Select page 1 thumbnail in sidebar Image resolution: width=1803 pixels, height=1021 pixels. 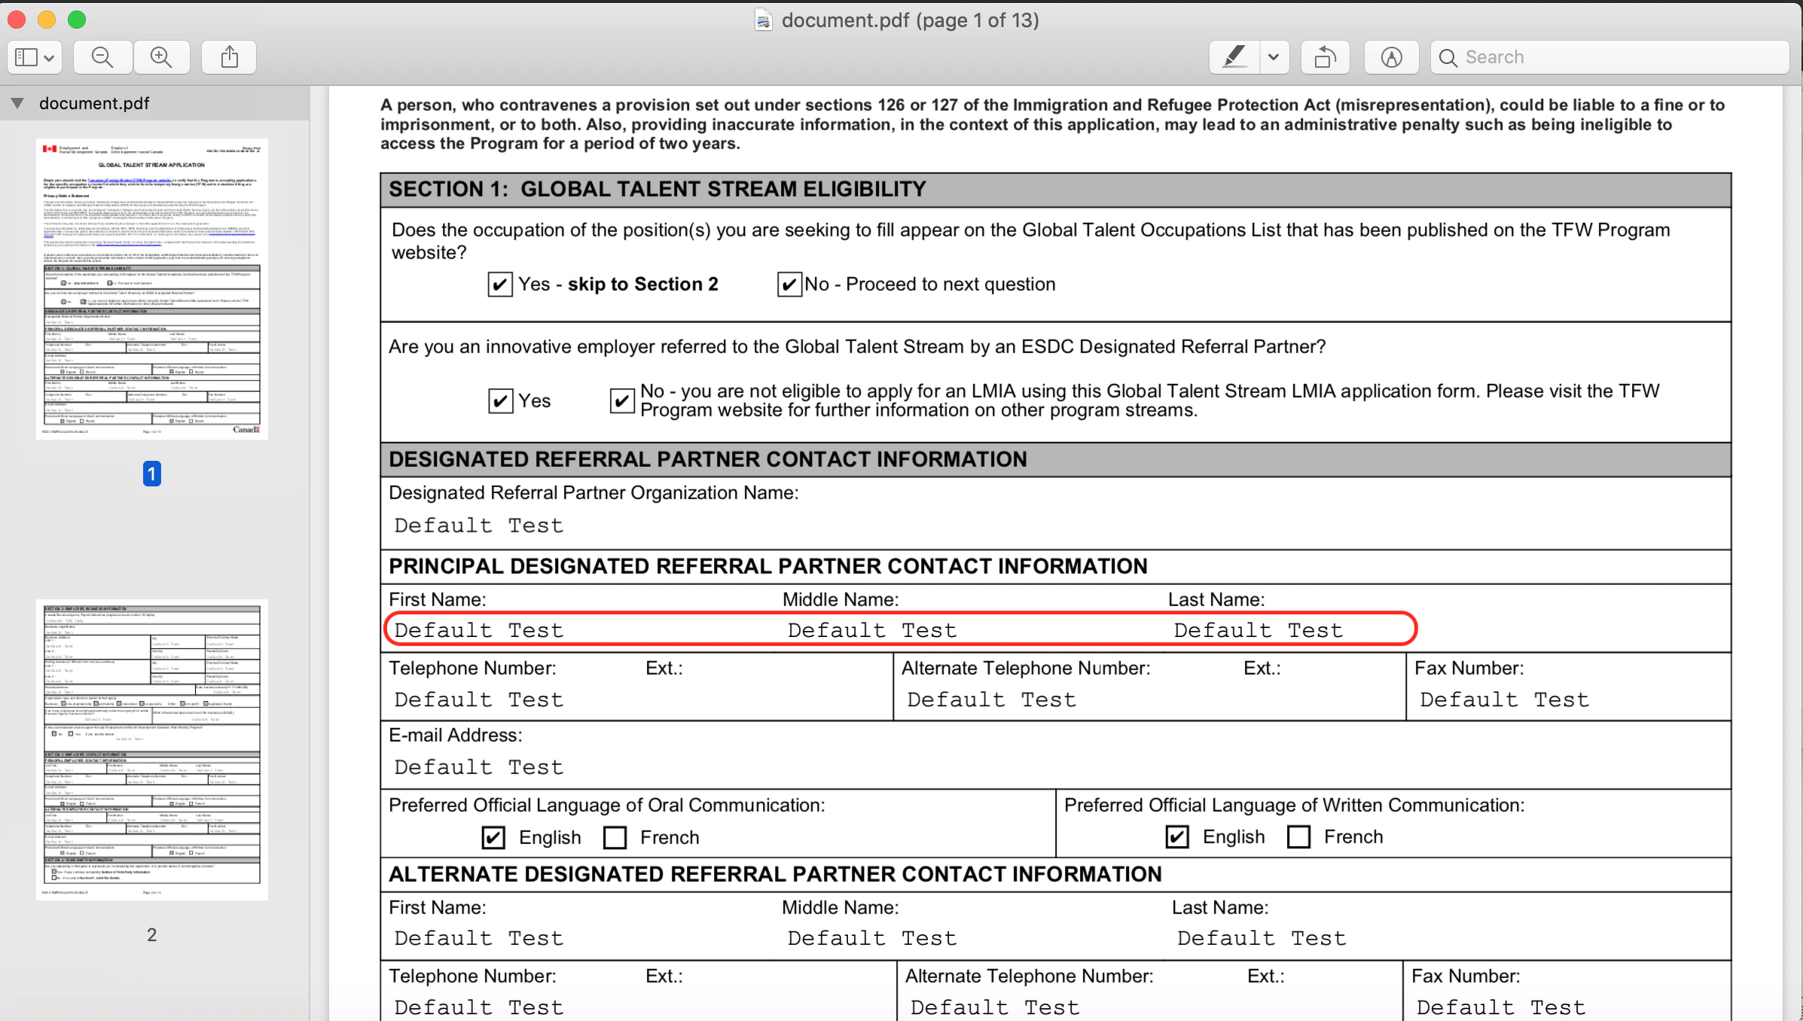pos(151,288)
